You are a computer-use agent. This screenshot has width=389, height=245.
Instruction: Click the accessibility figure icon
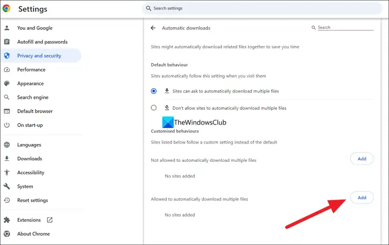point(7,172)
